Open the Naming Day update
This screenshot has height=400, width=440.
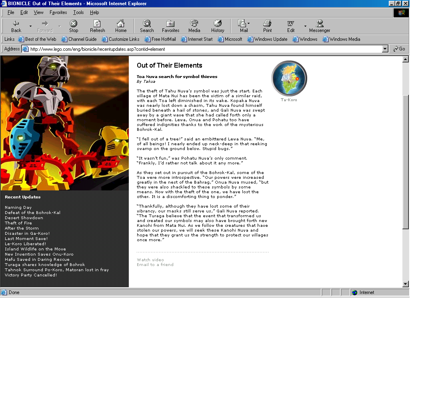[18, 208]
